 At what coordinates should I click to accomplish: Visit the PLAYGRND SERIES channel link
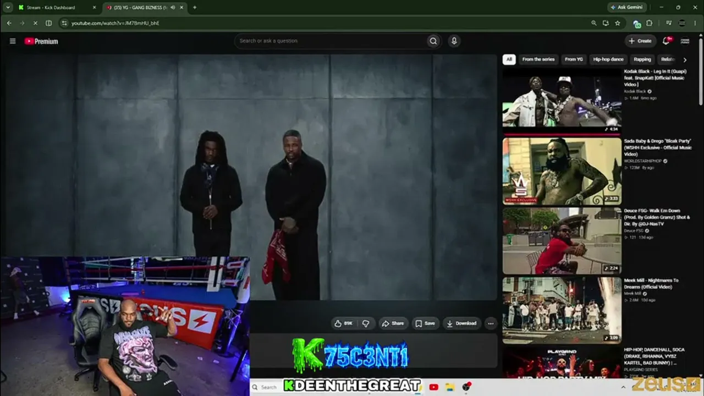pyautogui.click(x=641, y=370)
